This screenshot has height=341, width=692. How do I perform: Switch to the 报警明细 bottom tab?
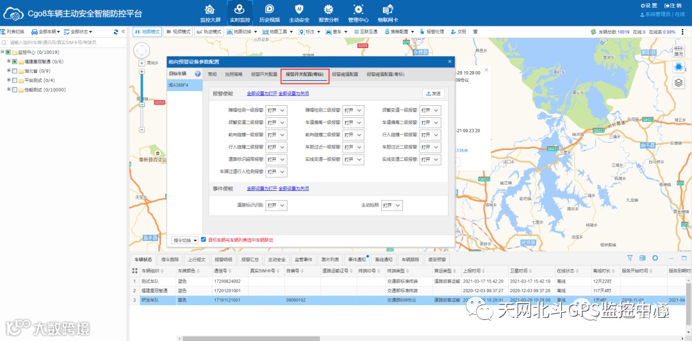[x=225, y=260]
